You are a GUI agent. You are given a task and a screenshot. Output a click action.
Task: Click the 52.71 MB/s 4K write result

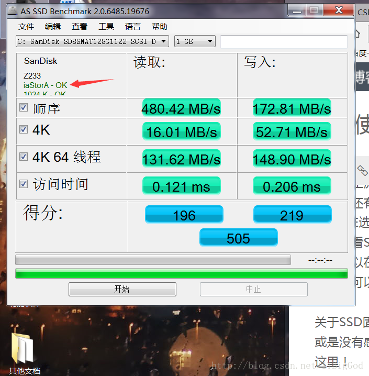coord(292,131)
